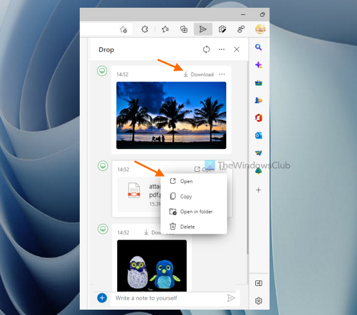357x315 pixels.
Task: Click the palm tree sunset thumbnail
Action: [171, 115]
